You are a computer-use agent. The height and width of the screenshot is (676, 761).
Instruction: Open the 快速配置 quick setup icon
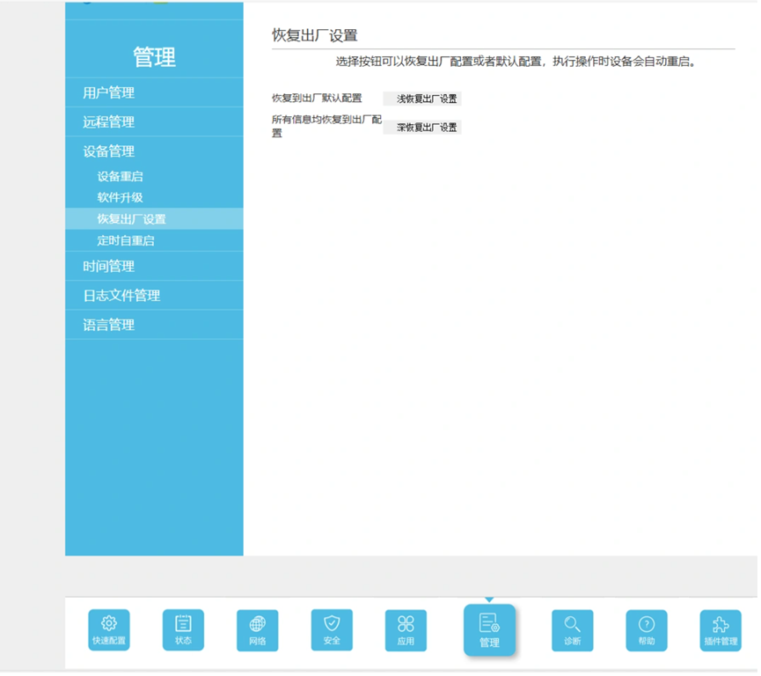coord(109,629)
